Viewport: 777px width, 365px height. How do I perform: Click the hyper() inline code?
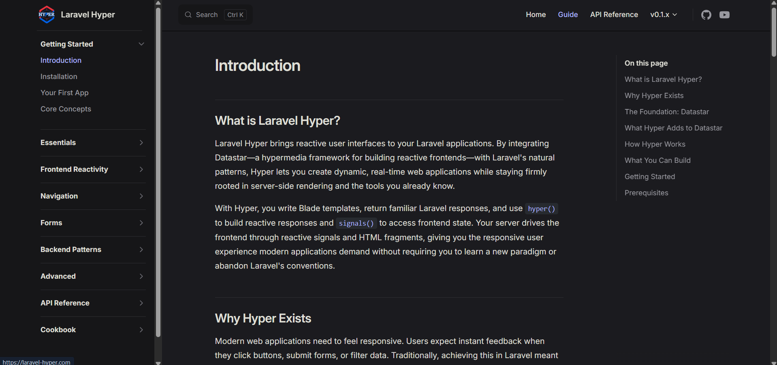pyautogui.click(x=542, y=209)
